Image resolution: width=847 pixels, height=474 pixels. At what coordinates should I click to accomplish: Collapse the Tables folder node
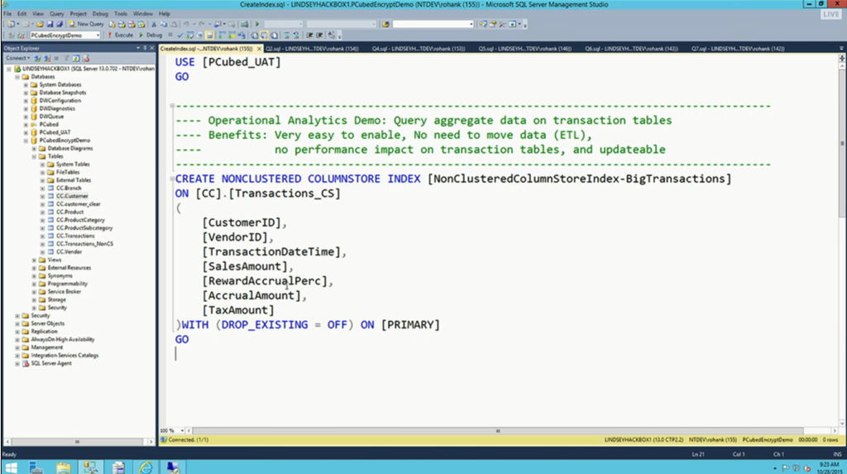point(34,156)
